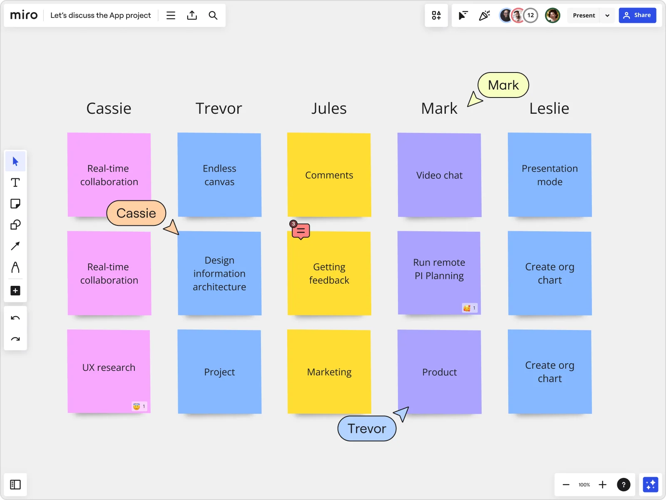This screenshot has height=500, width=666.
Task: Select the Pen tool
Action: pos(15,268)
